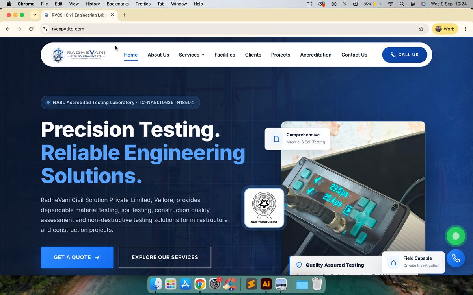Click the document icon on the Comprehensive card

276,139
